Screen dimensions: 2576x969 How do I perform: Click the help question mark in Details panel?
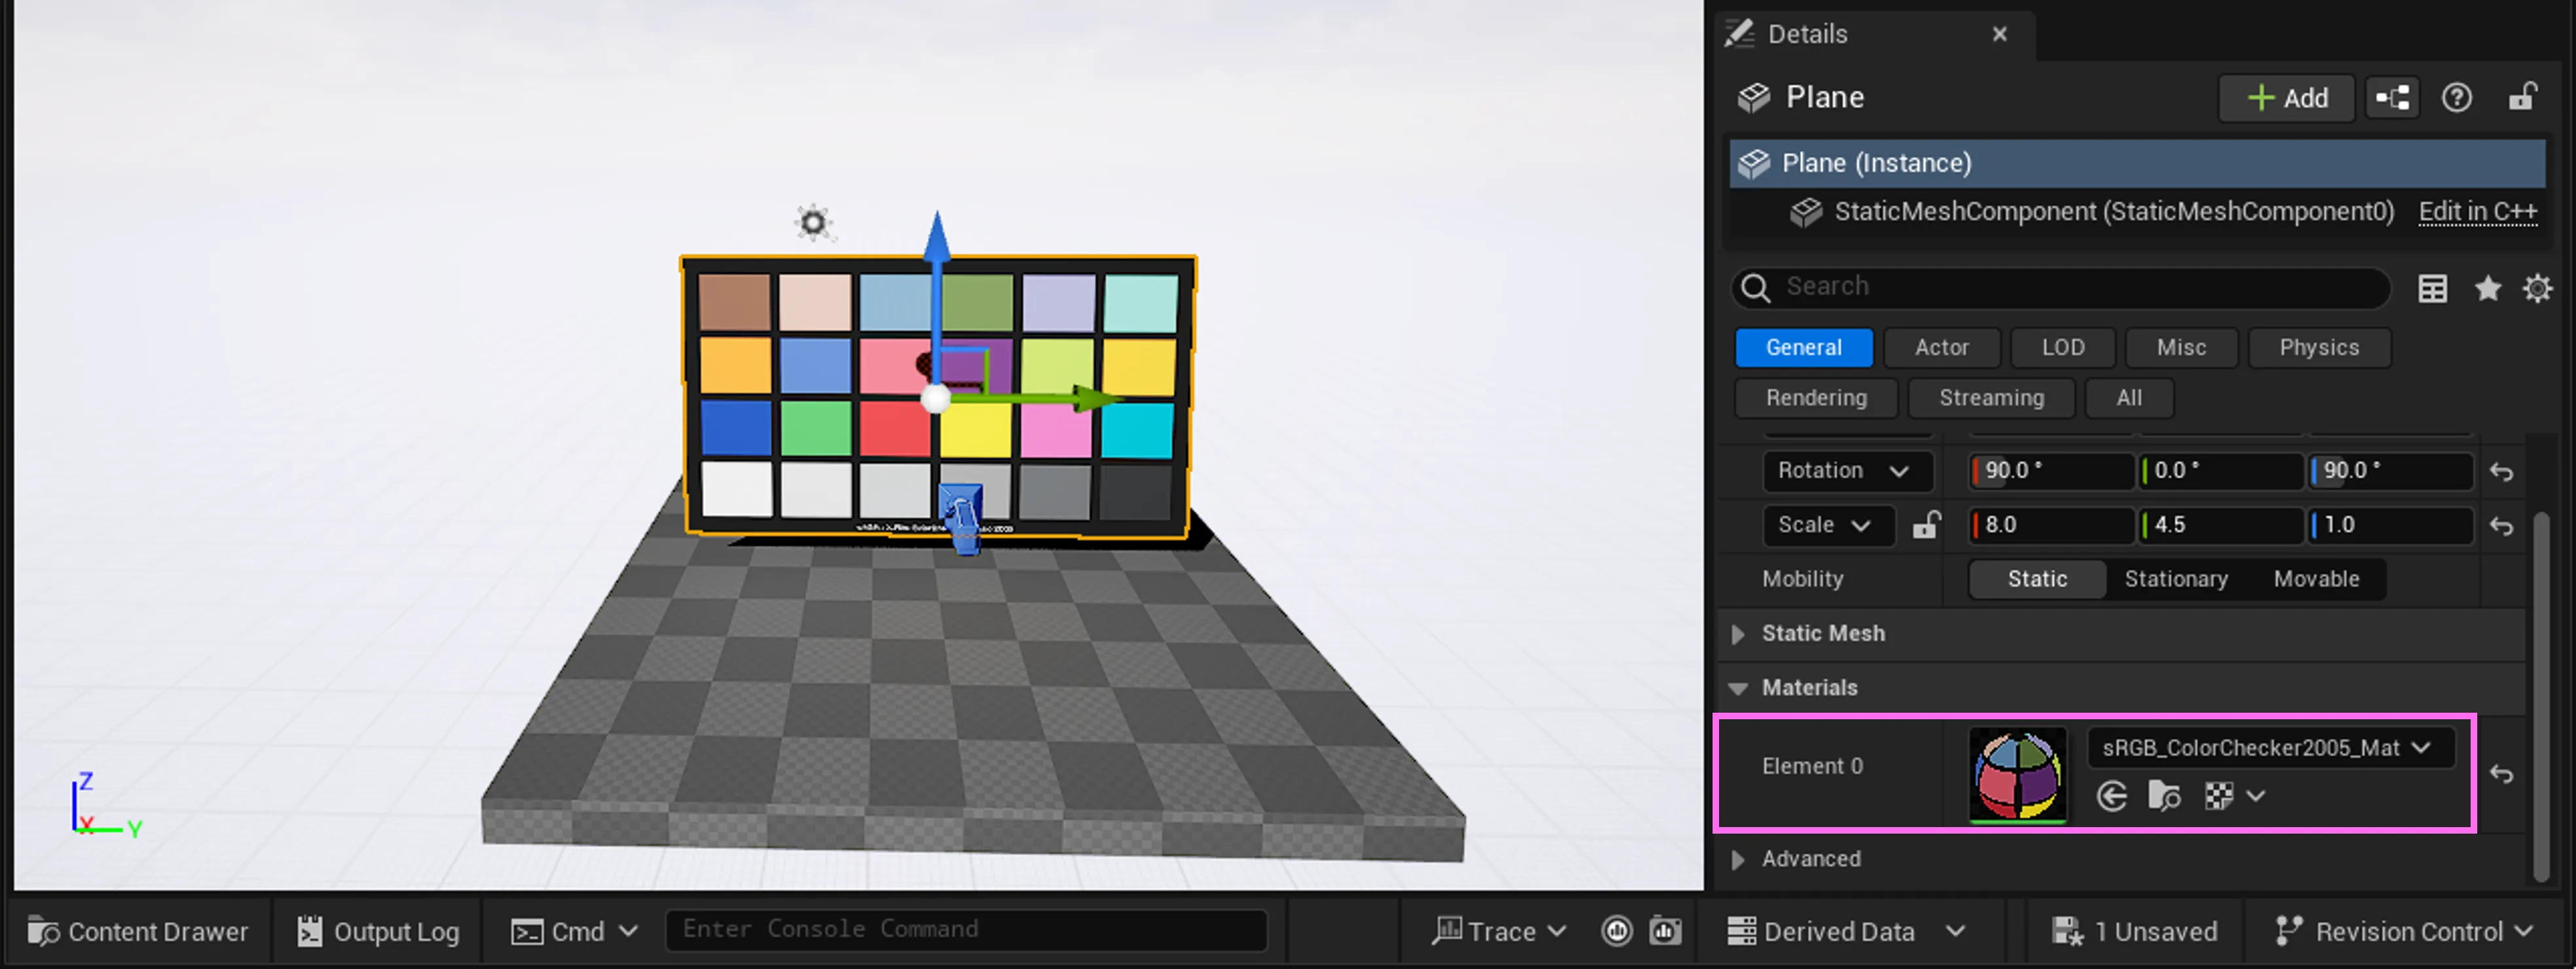pos(2457,97)
